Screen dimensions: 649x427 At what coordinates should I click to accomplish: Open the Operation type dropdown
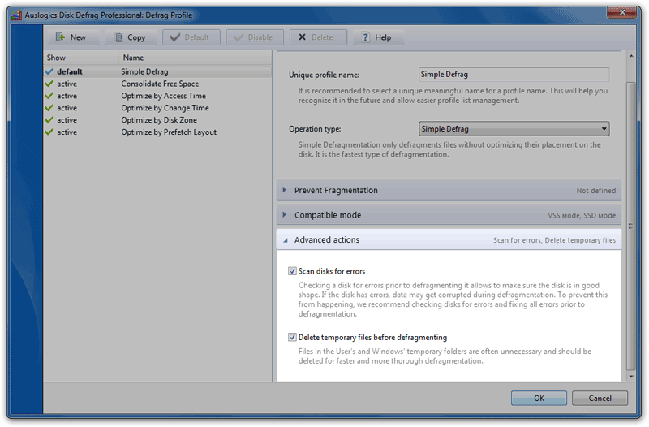[x=514, y=129]
